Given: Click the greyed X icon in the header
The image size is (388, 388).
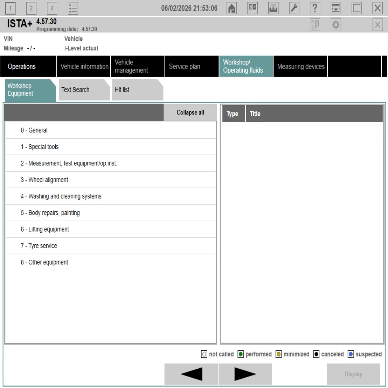Looking at the screenshot, I should [x=378, y=25].
